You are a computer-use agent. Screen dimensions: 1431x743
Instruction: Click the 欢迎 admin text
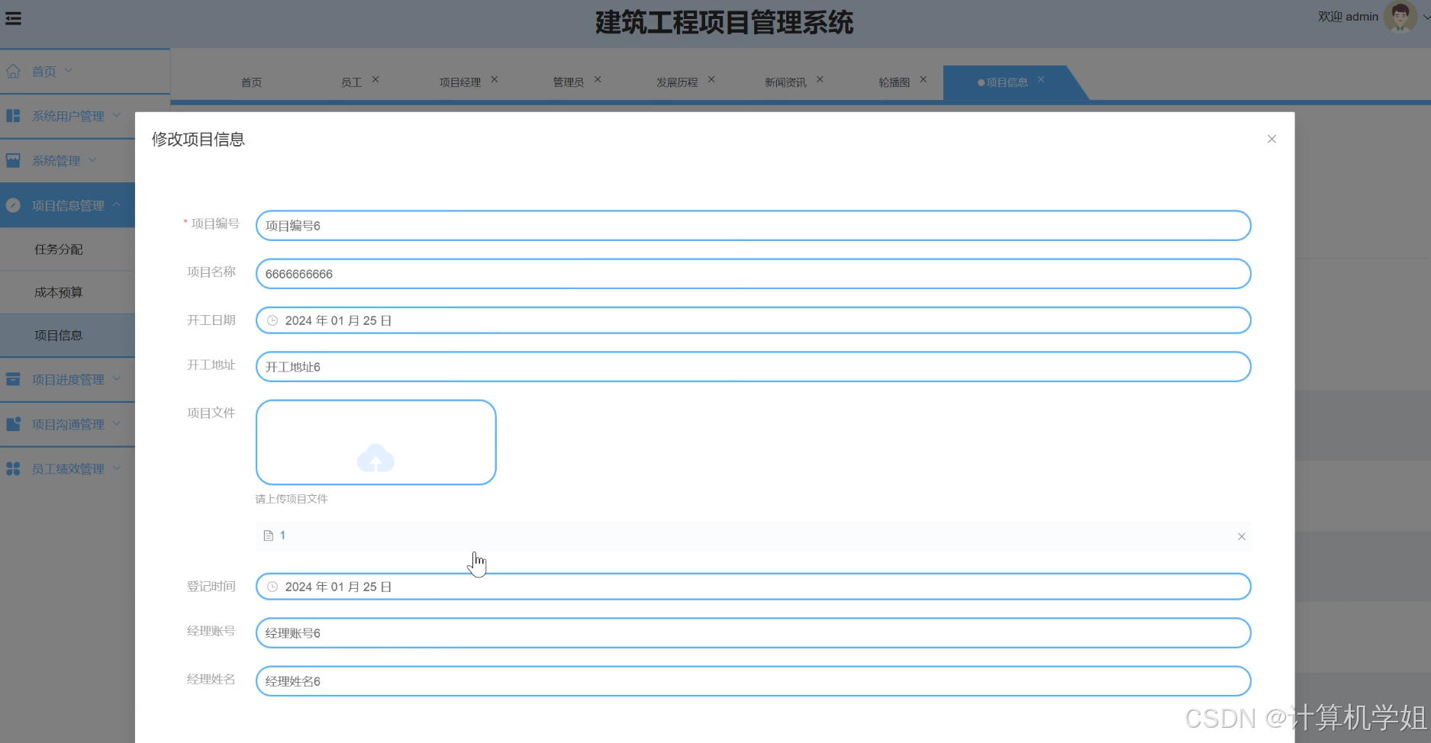1348,17
